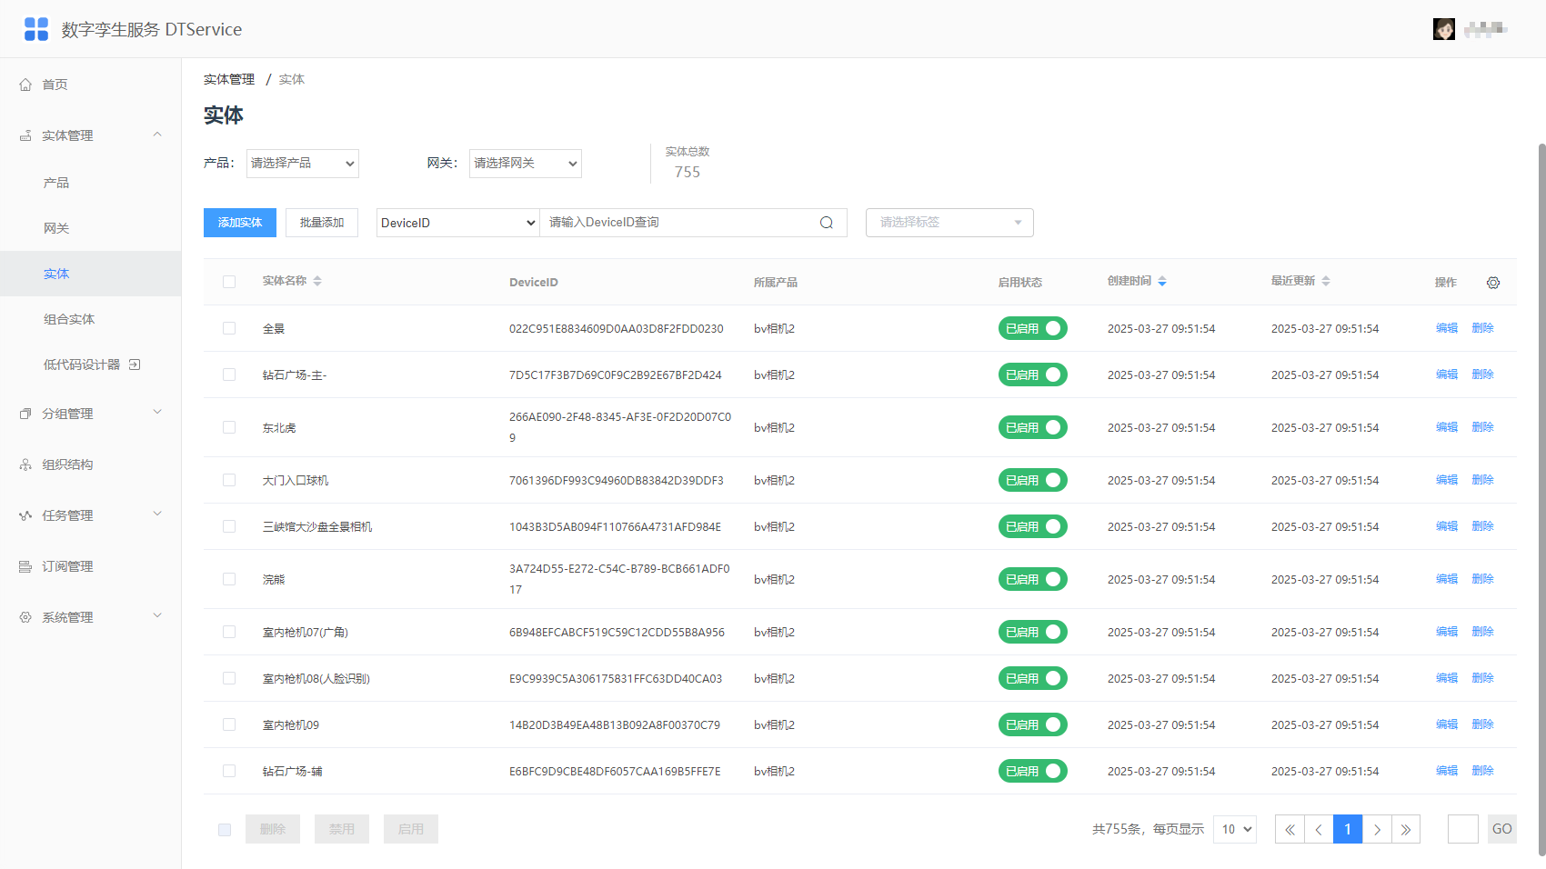Toggle the 已启用 switch for 全景

(x=1033, y=328)
